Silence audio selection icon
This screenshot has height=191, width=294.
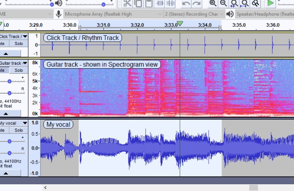coord(170,3)
